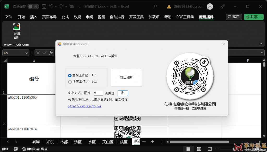
Task: Close the 魔镜插件 for excel dialog
Action: (223, 44)
